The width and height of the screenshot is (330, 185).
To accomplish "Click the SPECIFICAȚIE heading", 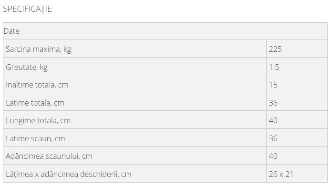I will pos(27,9).
